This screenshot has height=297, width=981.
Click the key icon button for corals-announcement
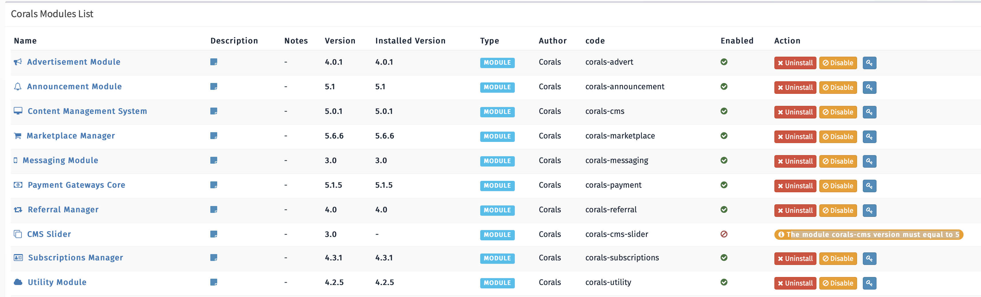pyautogui.click(x=869, y=88)
